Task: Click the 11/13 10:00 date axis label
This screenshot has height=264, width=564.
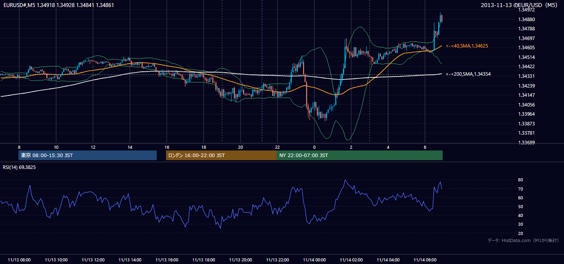Action: [x=56, y=260]
